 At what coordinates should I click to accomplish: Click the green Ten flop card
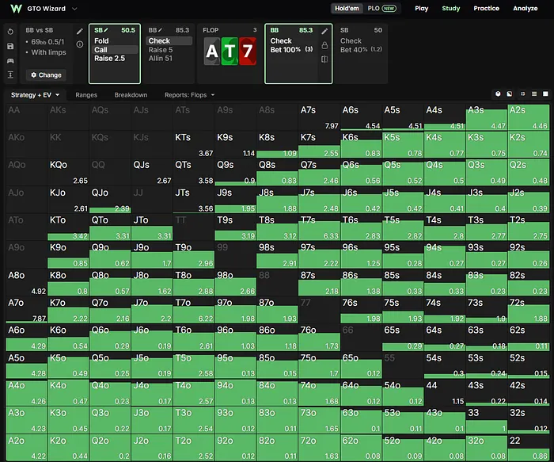click(x=230, y=52)
